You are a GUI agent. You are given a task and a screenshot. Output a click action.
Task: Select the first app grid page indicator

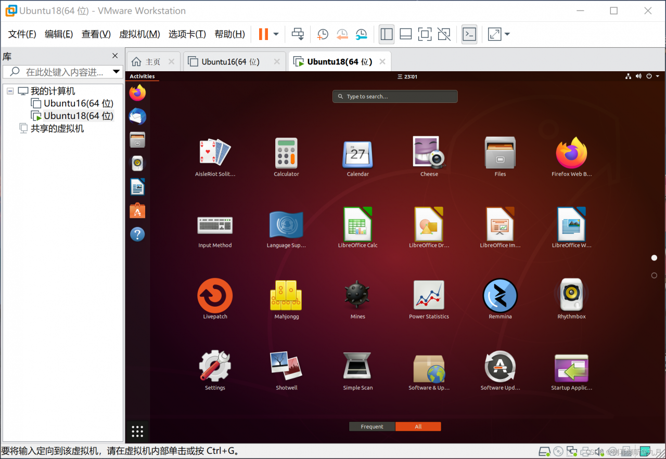(654, 258)
